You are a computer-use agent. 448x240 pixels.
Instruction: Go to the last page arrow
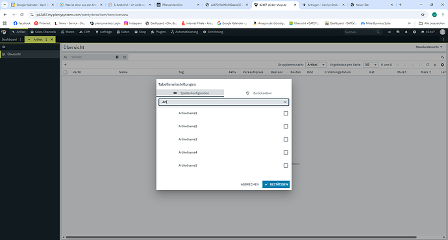pyautogui.click(x=419, y=65)
